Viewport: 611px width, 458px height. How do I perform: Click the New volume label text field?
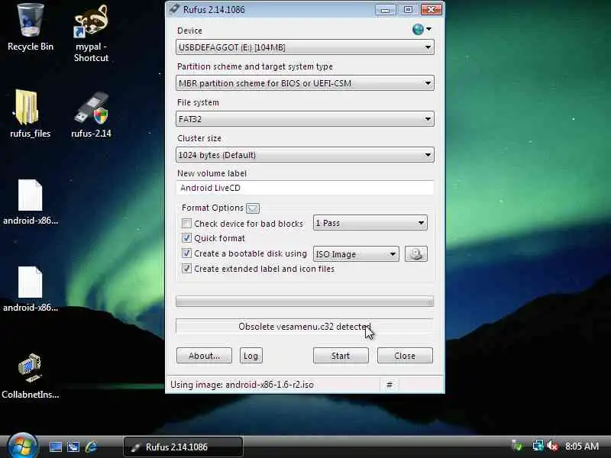tap(305, 188)
